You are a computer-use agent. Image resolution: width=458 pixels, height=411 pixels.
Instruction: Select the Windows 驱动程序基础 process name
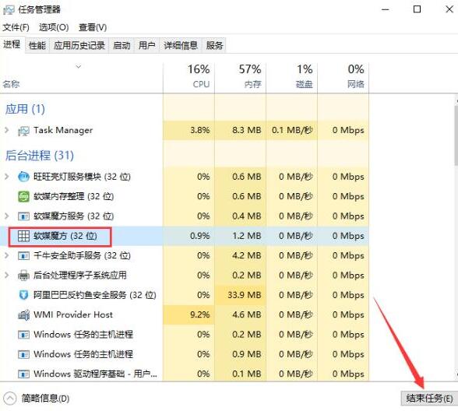click(x=96, y=374)
